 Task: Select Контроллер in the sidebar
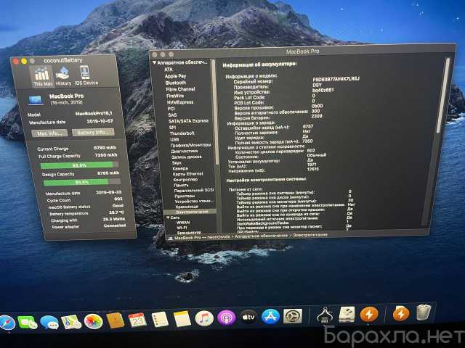pos(185,180)
